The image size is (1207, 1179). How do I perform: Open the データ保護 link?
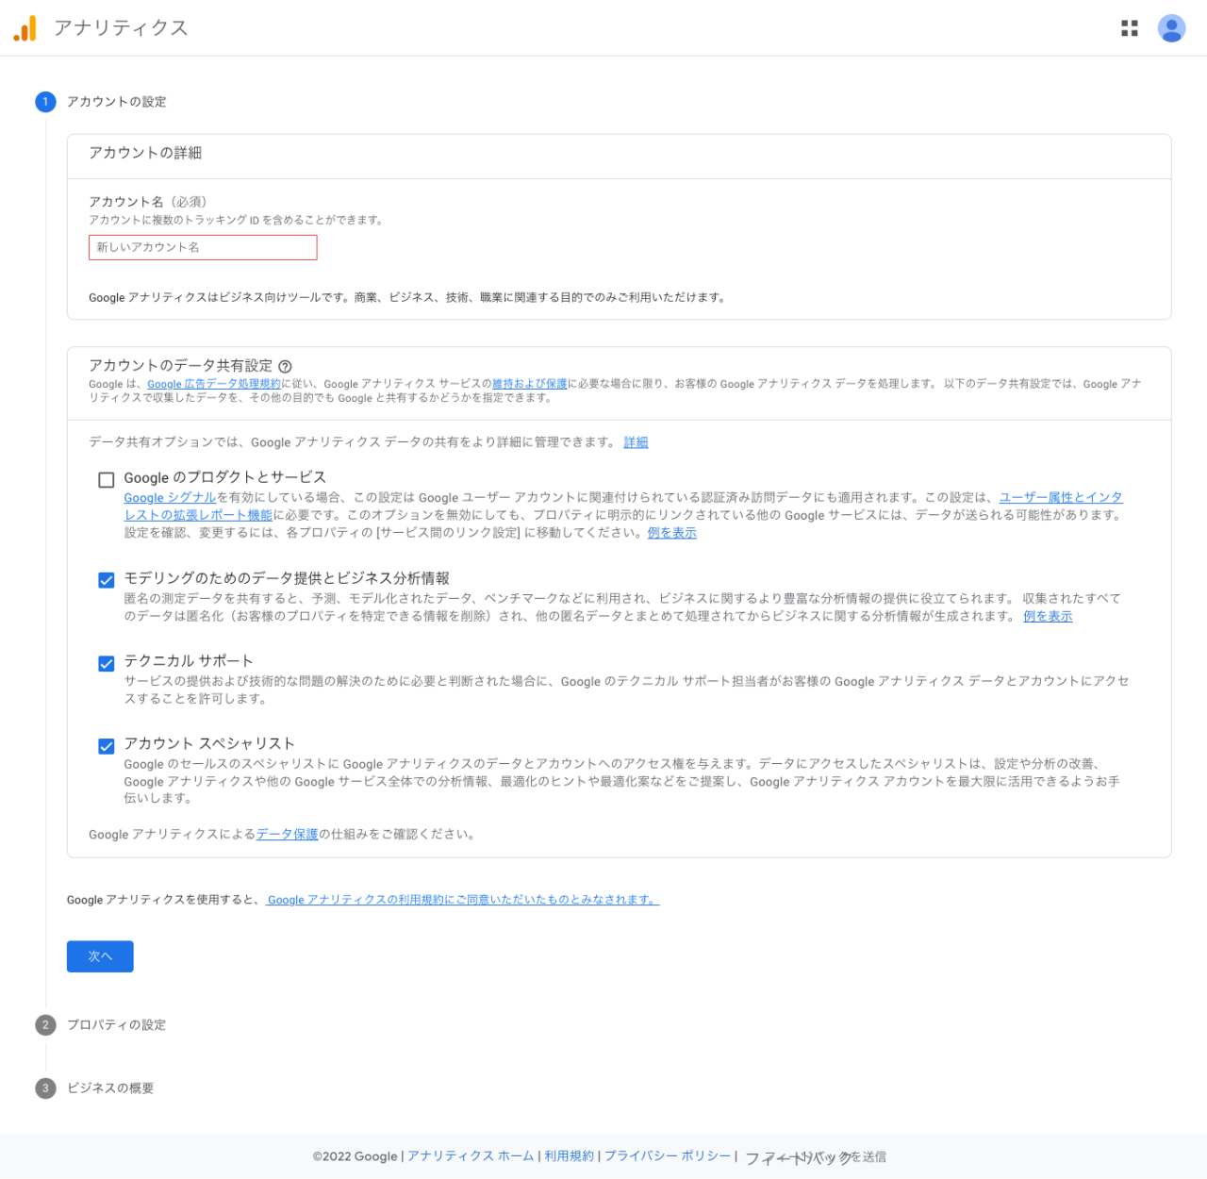(287, 834)
